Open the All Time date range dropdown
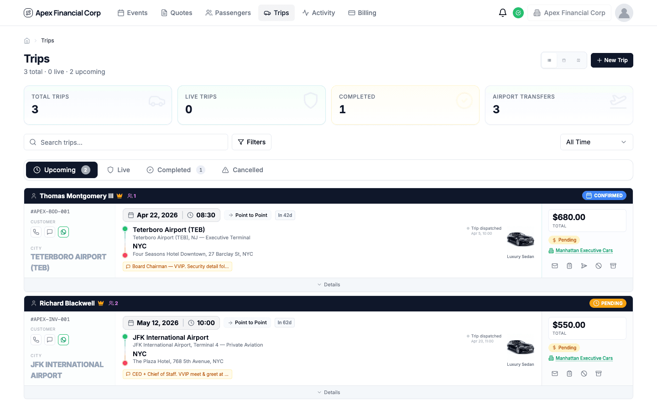Screen dimensions: 657x411 click(x=596, y=142)
